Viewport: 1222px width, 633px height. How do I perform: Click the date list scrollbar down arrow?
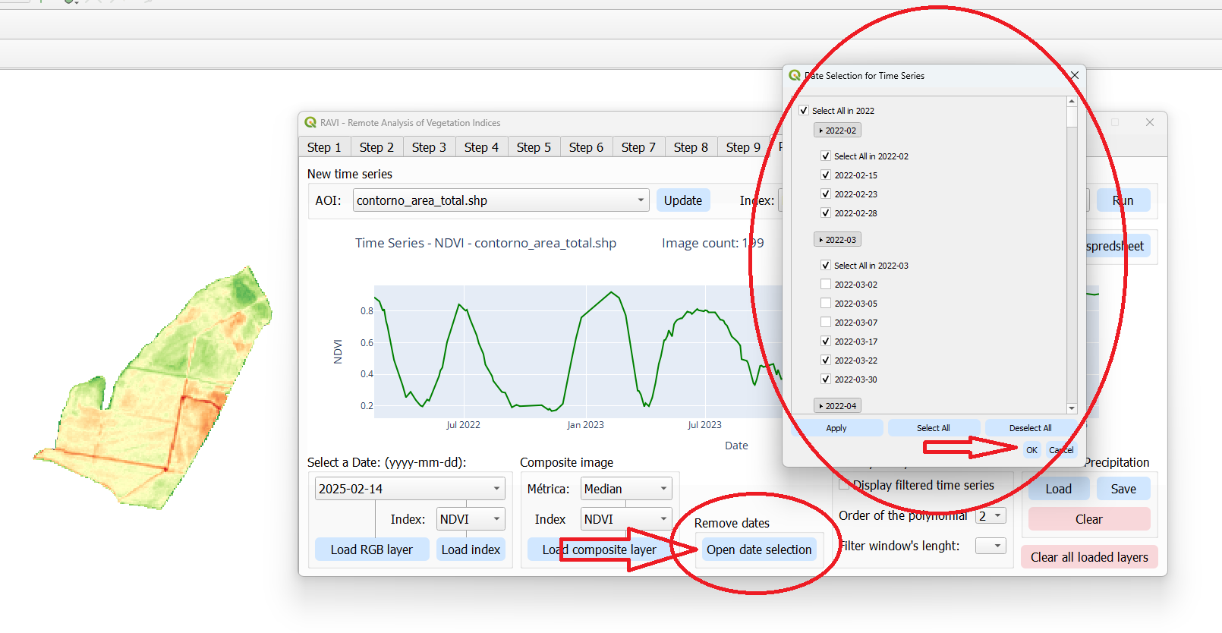tap(1072, 408)
